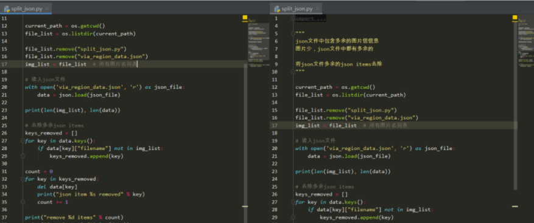The height and width of the screenshot is (223, 534).
Task: Collapse the for loop at line 27 in left pane
Action: coord(23,141)
